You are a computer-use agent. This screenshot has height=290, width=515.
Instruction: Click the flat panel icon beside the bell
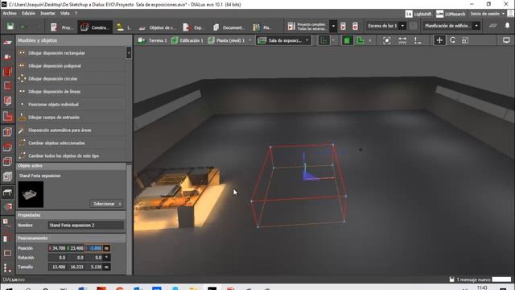[493, 26]
